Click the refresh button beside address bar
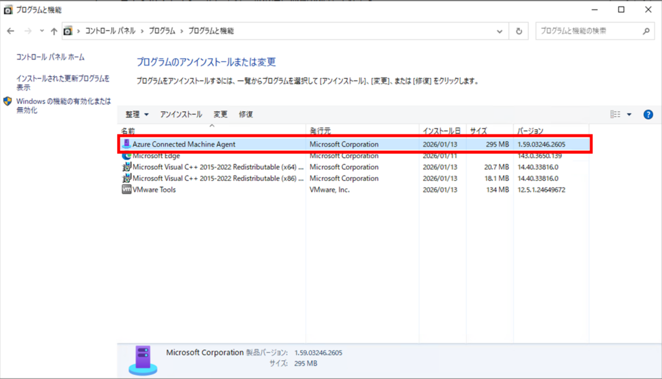 (x=518, y=31)
